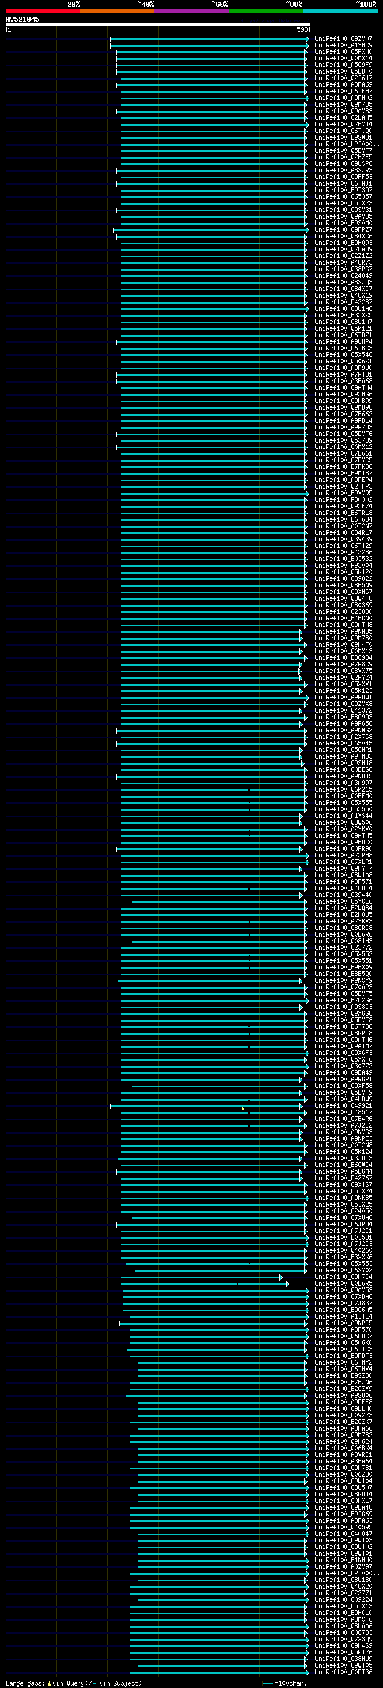Select the UniRef100_Q5K123 label
Viewport: 383px width, 1688px height.
pyautogui.click(x=344, y=690)
